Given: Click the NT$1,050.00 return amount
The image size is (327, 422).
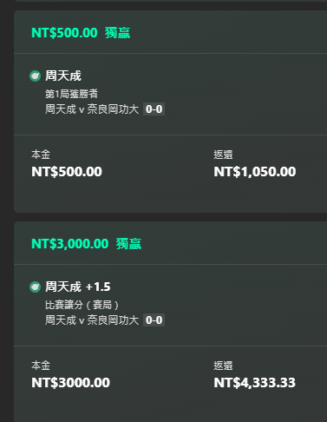Looking at the screenshot, I should click(255, 172).
